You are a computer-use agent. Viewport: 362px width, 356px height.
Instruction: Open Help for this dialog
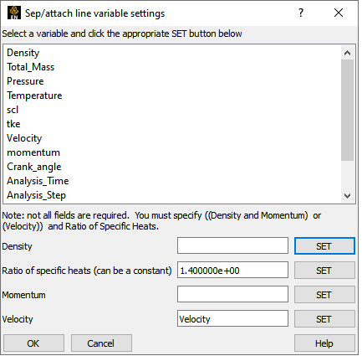click(324, 343)
